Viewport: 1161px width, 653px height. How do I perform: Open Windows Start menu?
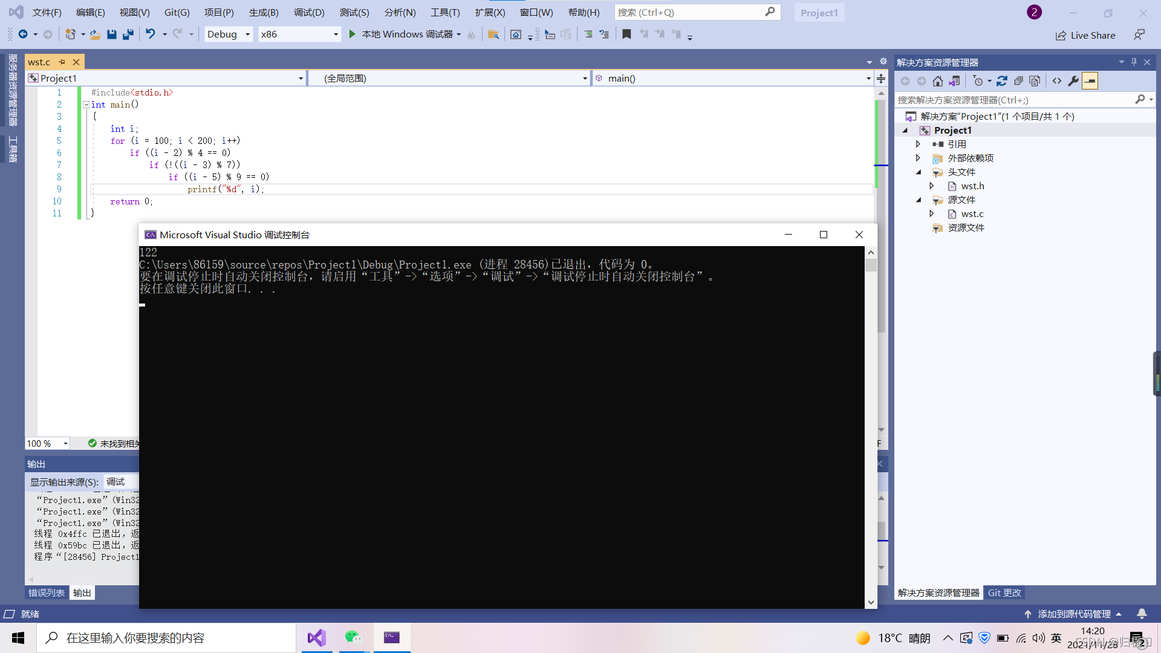18,638
